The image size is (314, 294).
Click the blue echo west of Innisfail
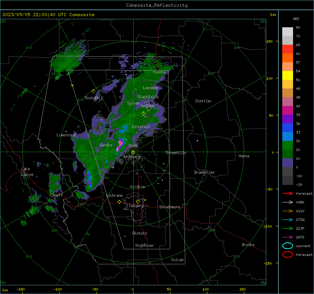click(x=124, y=128)
